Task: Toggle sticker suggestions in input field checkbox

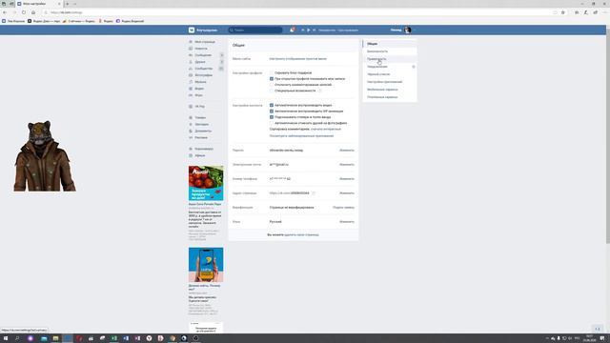Action: [272, 116]
